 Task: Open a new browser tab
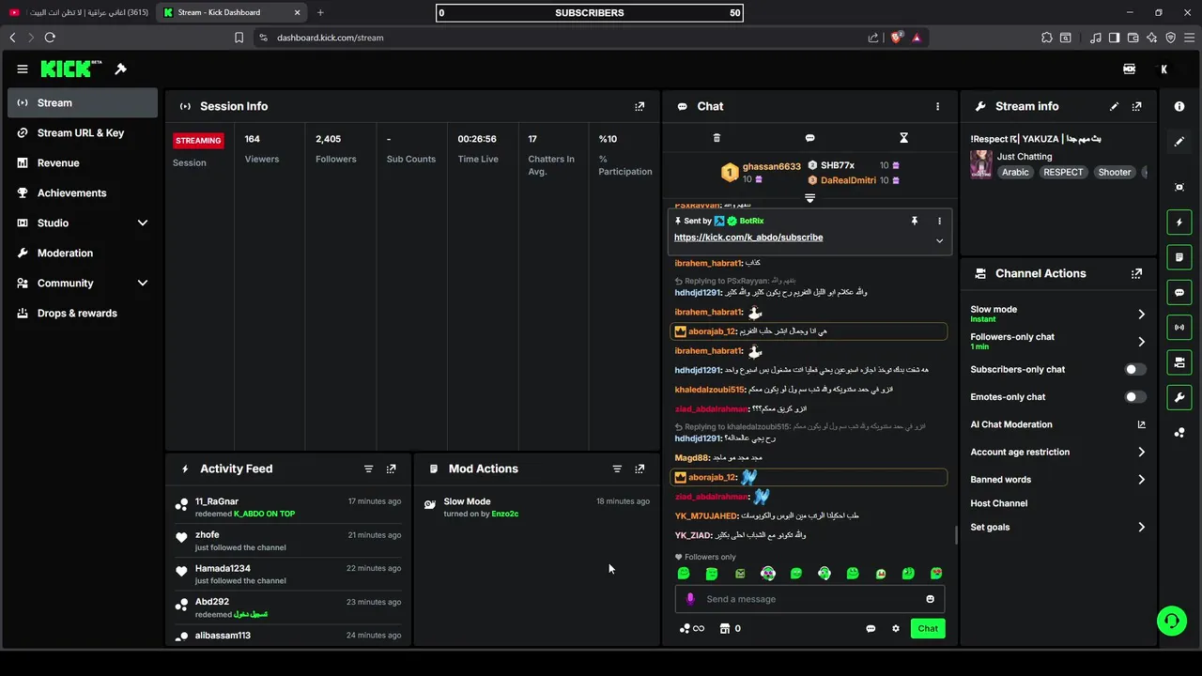[320, 12]
